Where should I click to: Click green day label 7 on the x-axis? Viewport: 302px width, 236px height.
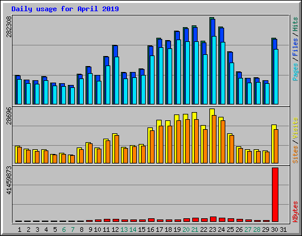(73, 230)
